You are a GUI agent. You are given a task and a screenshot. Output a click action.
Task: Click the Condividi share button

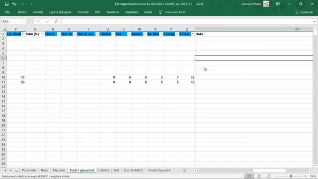click(x=304, y=12)
